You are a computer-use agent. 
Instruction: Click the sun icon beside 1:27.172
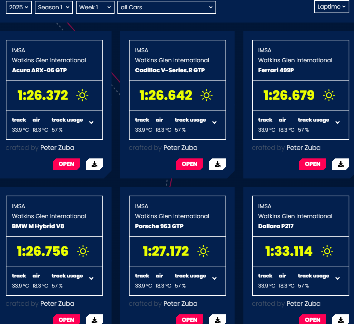203,251
